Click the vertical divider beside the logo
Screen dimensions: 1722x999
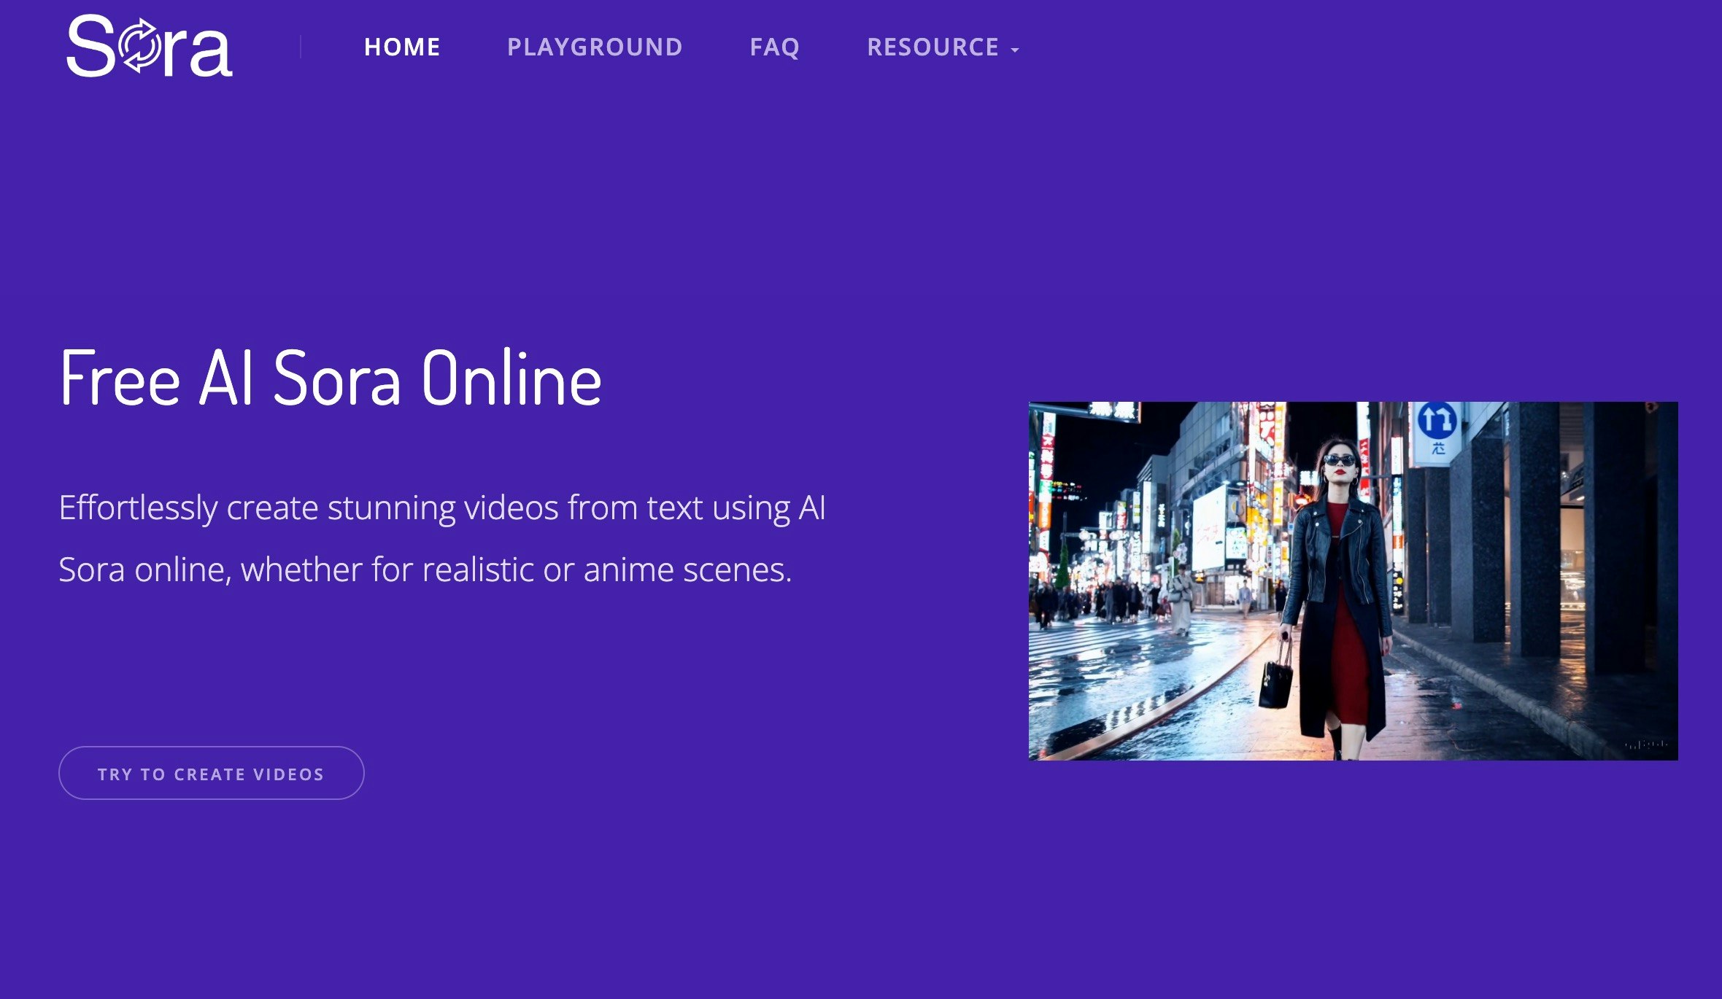click(x=301, y=47)
